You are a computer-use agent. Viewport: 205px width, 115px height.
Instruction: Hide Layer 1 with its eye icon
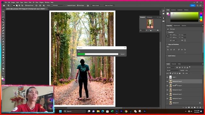(167, 77)
